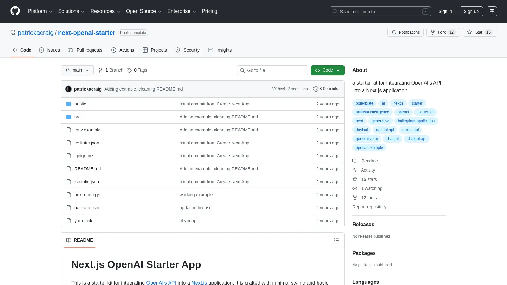Click the Sign up button
Image resolution: width=507 pixels, height=285 pixels.
(471, 11)
